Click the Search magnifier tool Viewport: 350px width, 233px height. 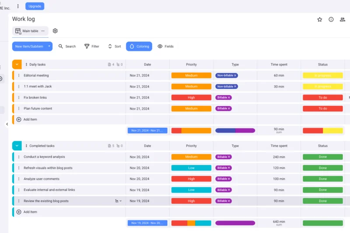[x=67, y=46]
